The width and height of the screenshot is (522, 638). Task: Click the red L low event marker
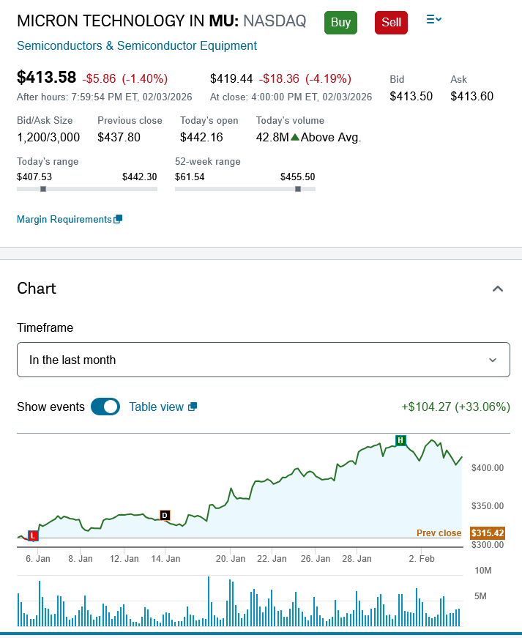tap(33, 535)
